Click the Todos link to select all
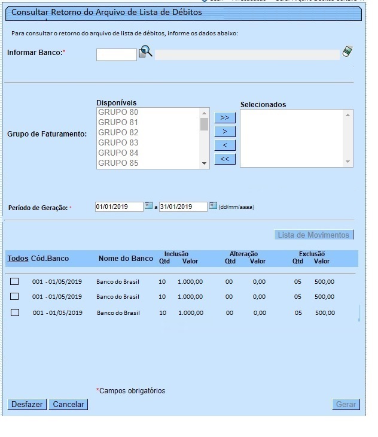 17,259
